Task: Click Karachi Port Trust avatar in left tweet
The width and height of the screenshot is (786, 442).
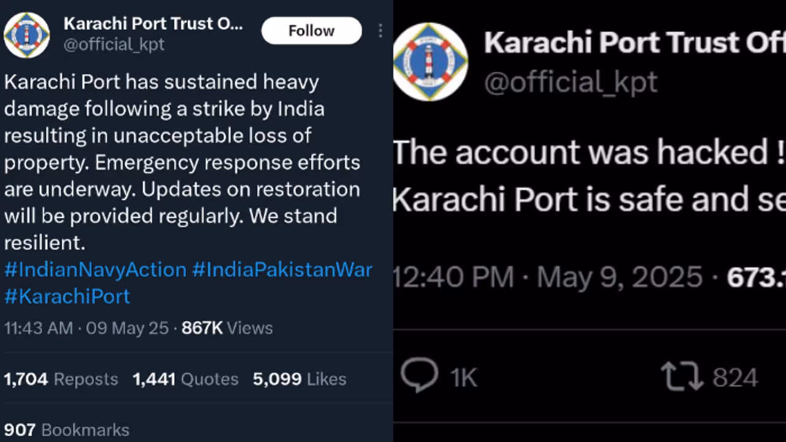Action: (x=26, y=35)
